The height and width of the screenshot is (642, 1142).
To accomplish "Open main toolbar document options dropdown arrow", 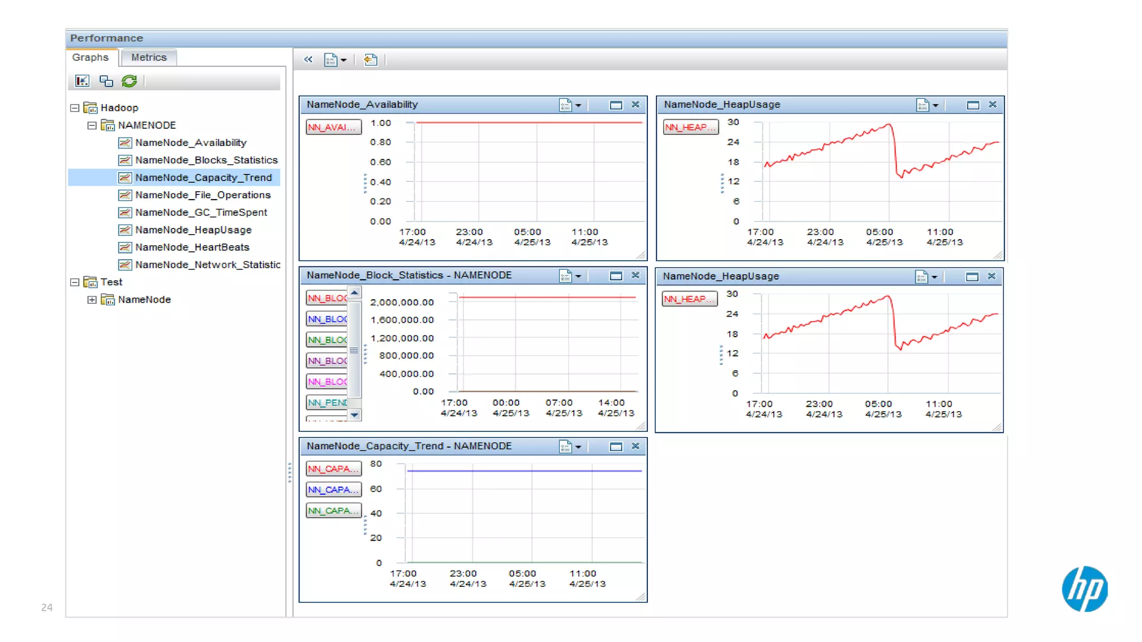I will click(x=343, y=60).
